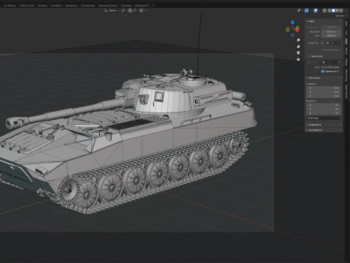Open the shading options dropdown arrow
Screen dimensions: 350x263
345,10
